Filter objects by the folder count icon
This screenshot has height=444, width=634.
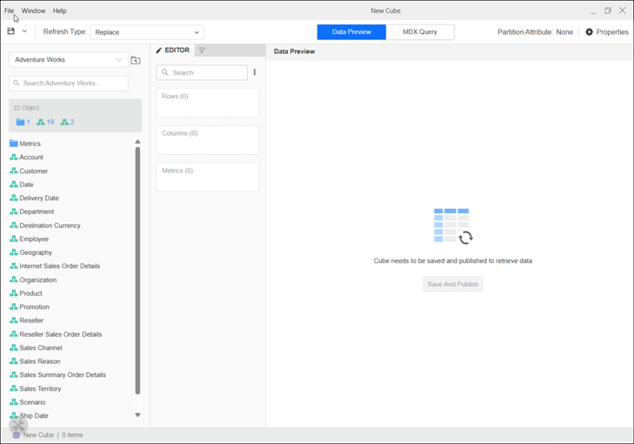[23, 122]
